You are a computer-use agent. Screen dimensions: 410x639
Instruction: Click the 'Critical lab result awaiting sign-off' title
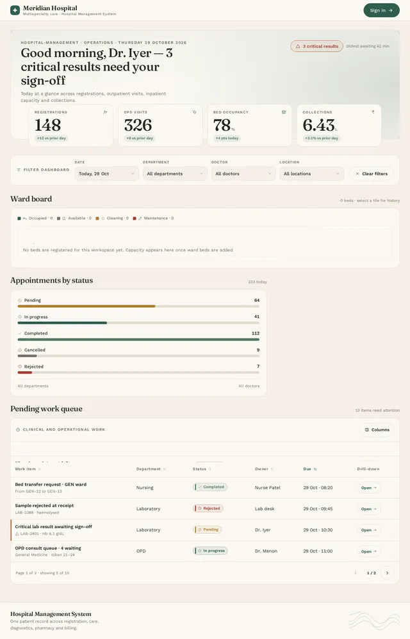(x=53, y=527)
